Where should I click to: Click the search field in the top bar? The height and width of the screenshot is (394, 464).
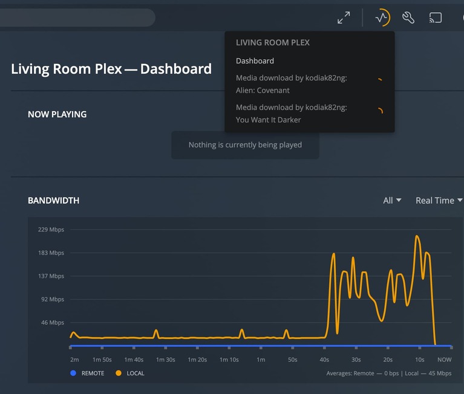(x=77, y=18)
